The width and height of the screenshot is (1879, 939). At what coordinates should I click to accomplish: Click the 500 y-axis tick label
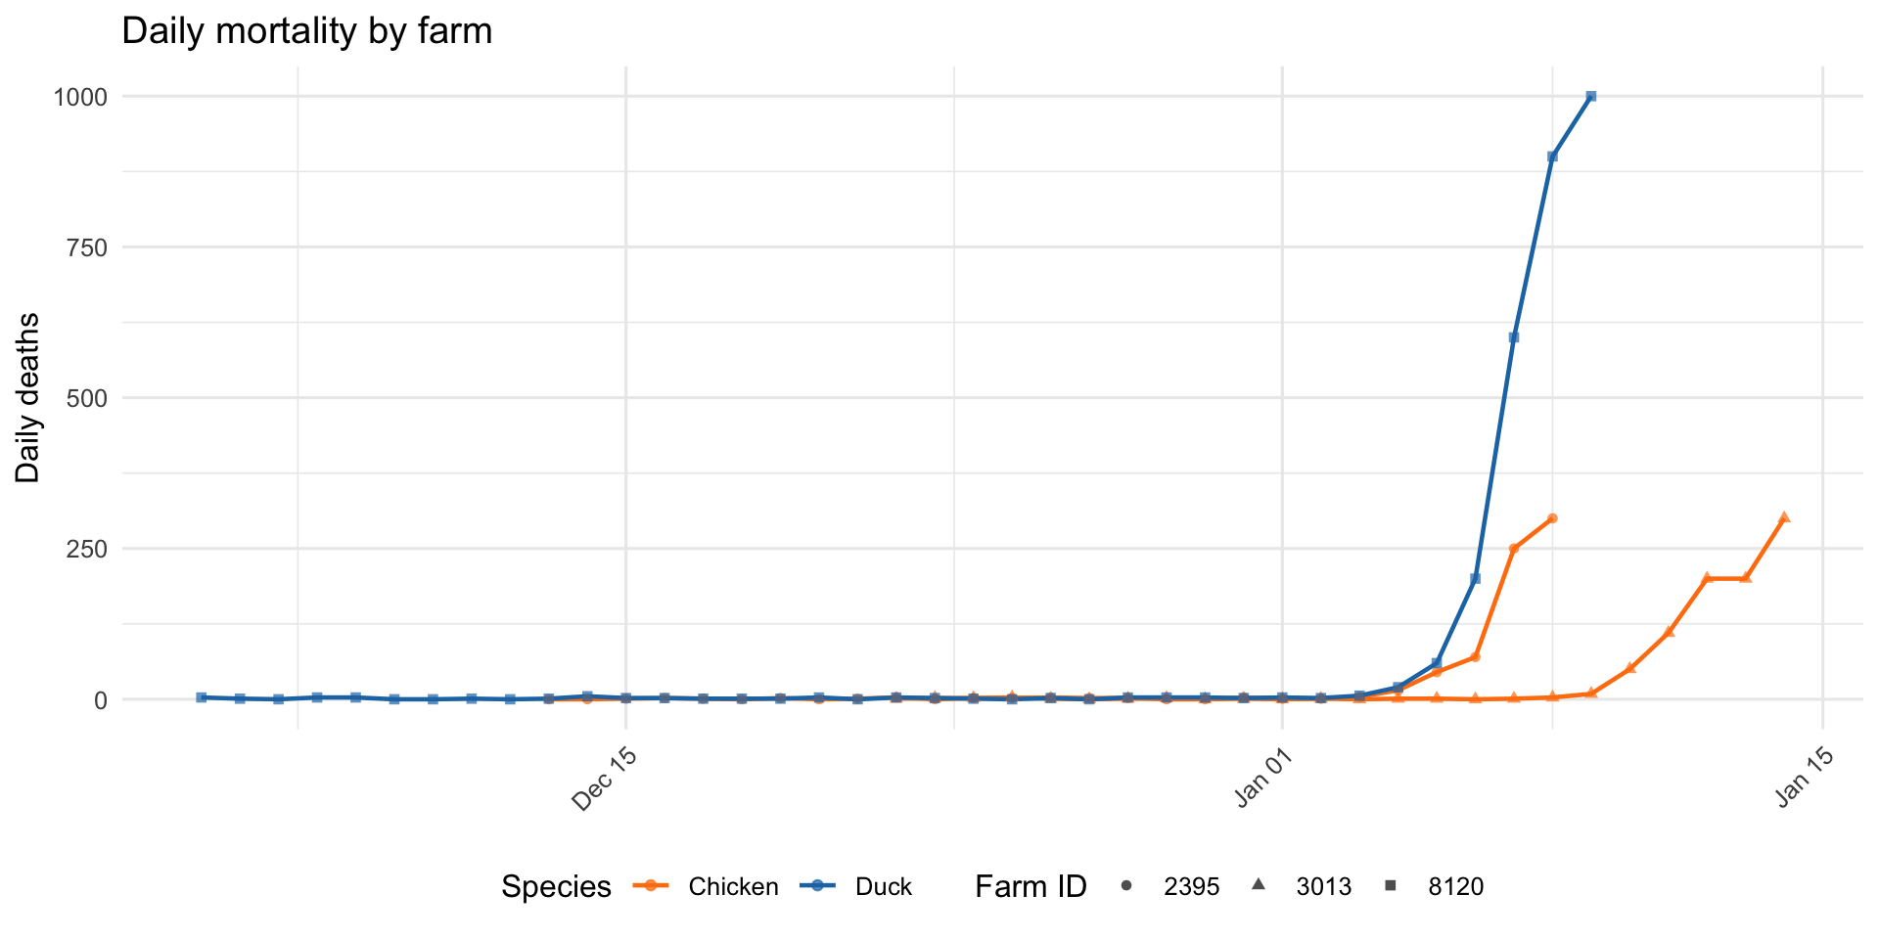tap(87, 398)
